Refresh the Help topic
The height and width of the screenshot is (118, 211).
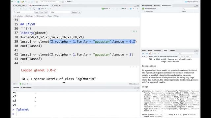tap(197, 53)
